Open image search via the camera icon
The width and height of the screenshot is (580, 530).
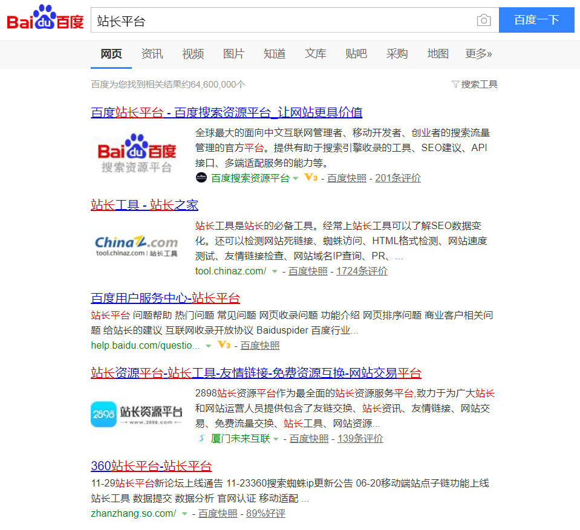484,20
